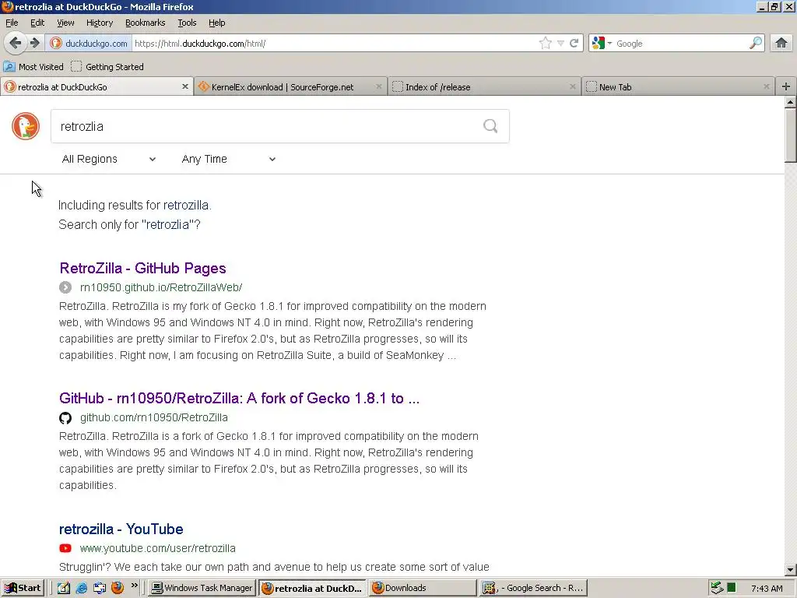This screenshot has width=797, height=598.
Task: Switch to the KernelEx download | SourceForge.net tab
Action: 290,87
